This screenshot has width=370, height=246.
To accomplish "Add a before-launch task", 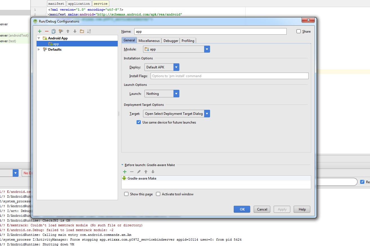I will [125, 172].
